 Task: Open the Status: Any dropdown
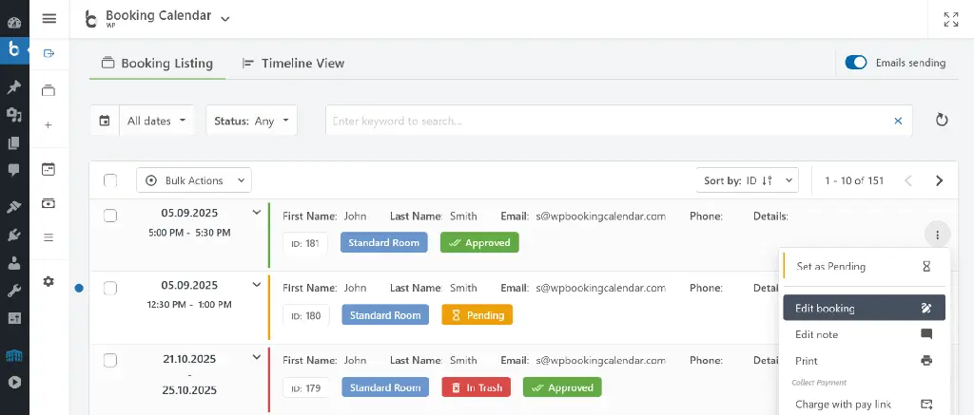click(x=251, y=121)
